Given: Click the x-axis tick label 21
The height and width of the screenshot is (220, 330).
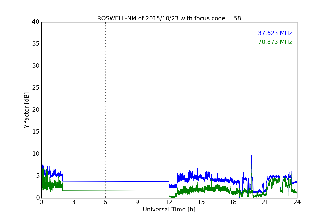Looking at the screenshot, I should [265, 202].
